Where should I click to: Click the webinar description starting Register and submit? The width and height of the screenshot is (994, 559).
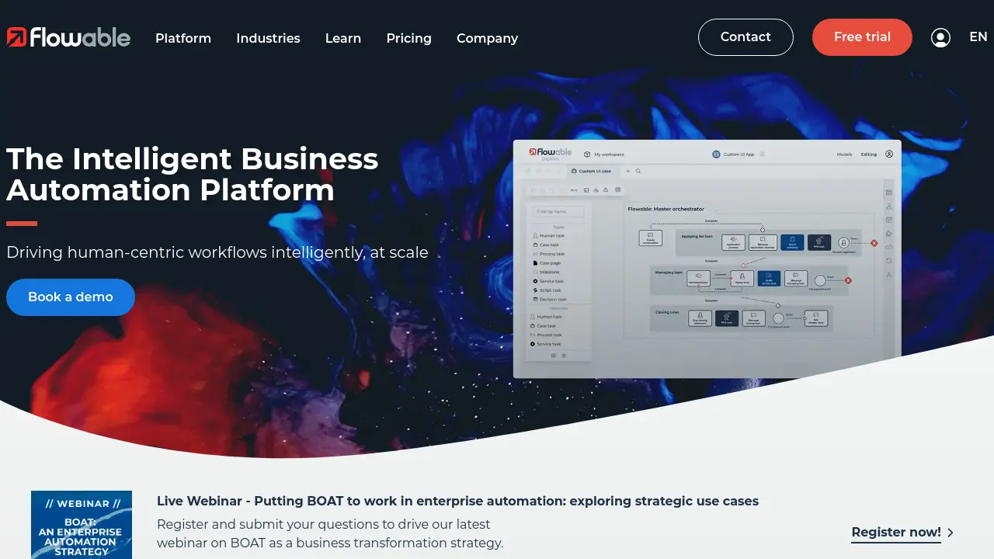click(x=330, y=533)
